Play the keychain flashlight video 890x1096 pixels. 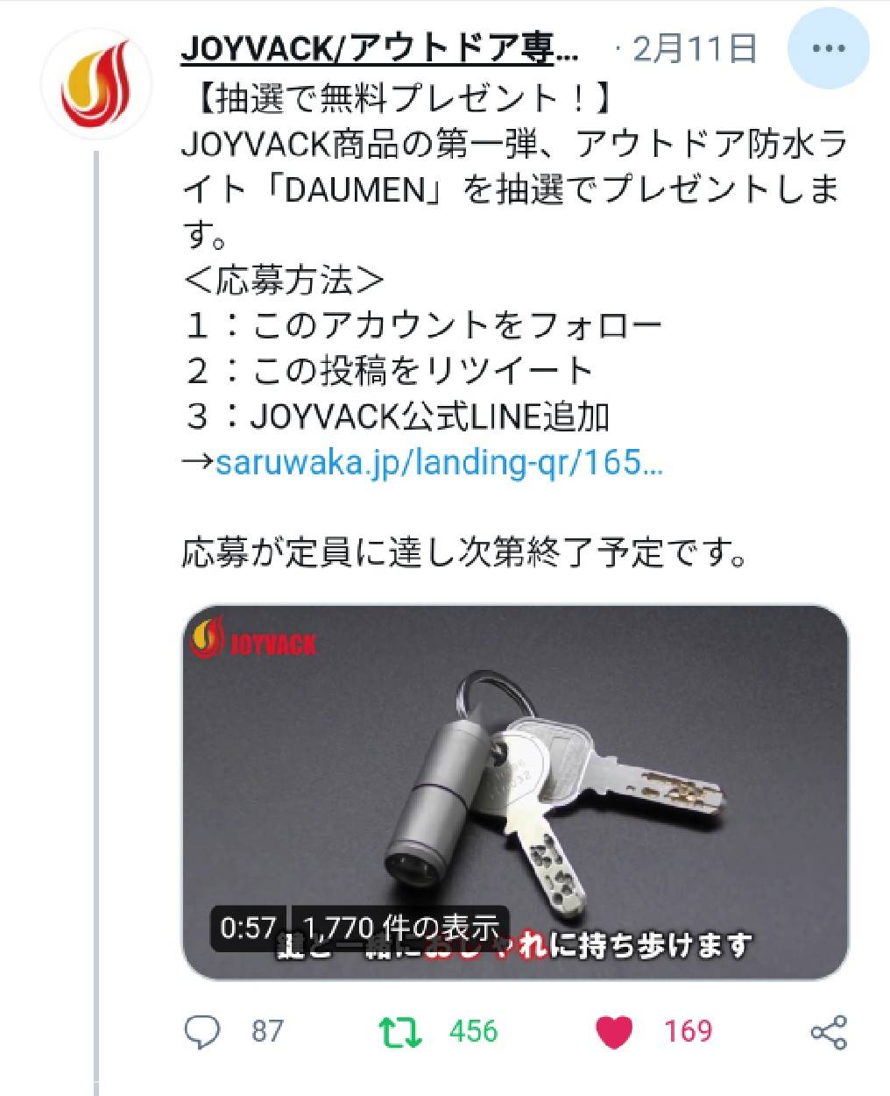pyautogui.click(x=515, y=793)
